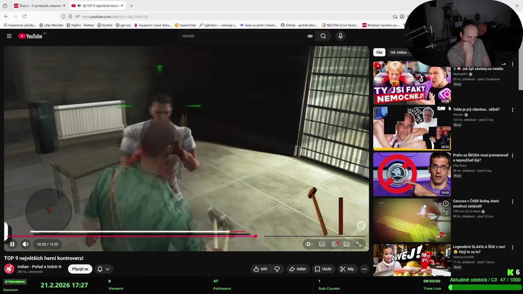
Task: Mute audio on the YouTube tab speaker
Action: [x=79, y=6]
